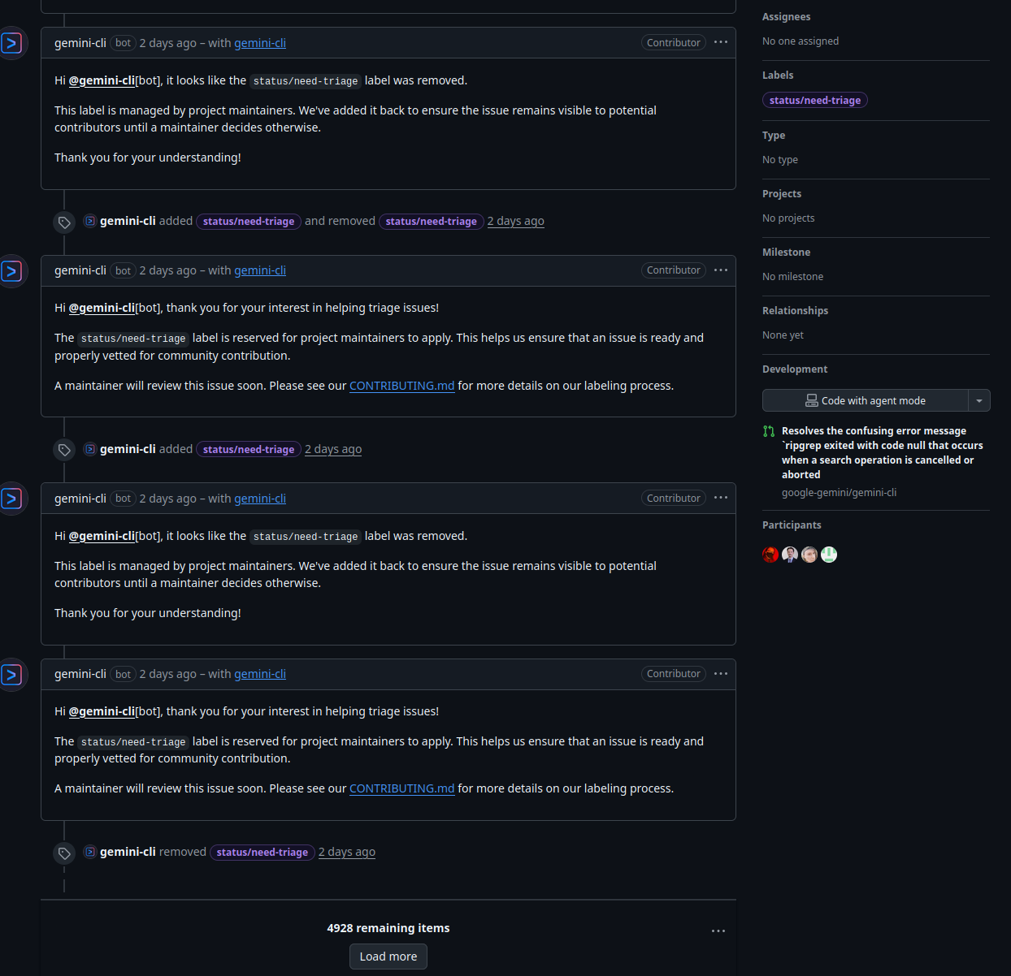Open the Projects section selector
The height and width of the screenshot is (976, 1011).
[782, 194]
